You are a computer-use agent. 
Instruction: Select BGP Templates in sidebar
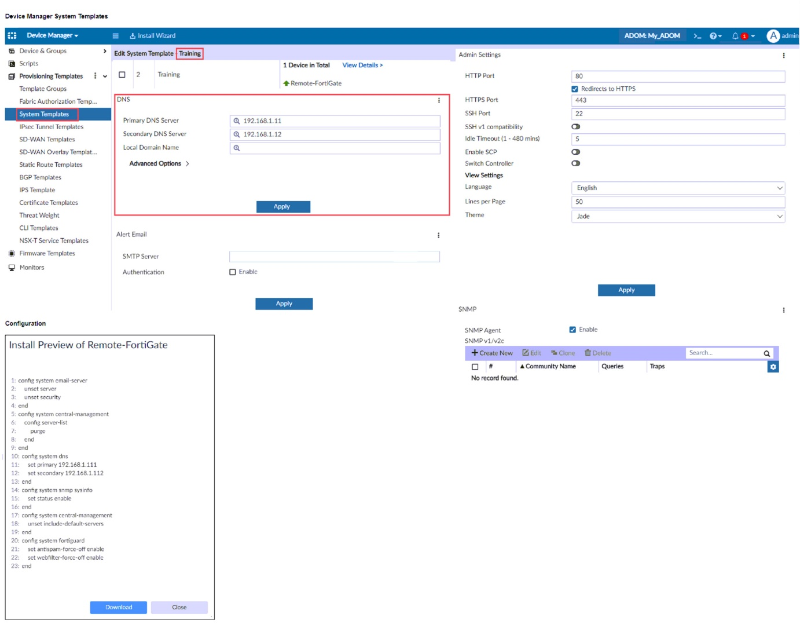tap(40, 178)
